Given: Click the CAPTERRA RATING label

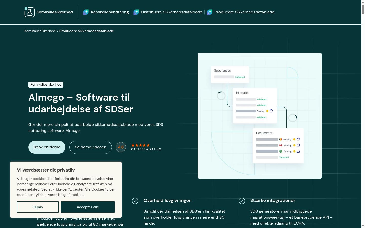Looking at the screenshot, I should (x=146, y=149).
